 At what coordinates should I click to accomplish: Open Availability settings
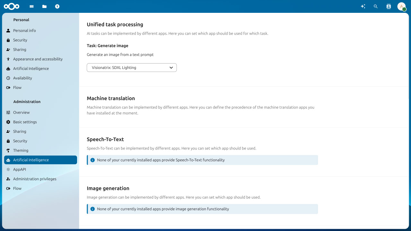[x=40, y=78]
